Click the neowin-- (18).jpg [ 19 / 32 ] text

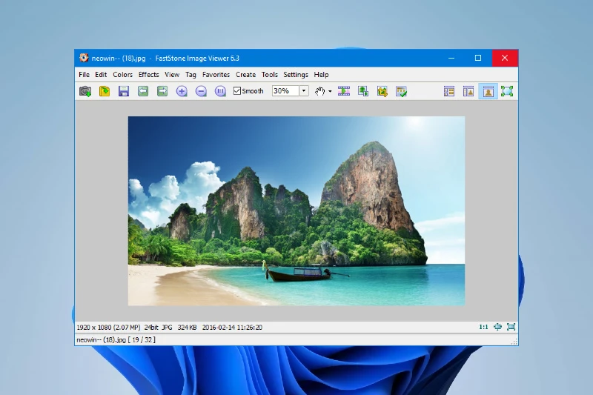(116, 340)
